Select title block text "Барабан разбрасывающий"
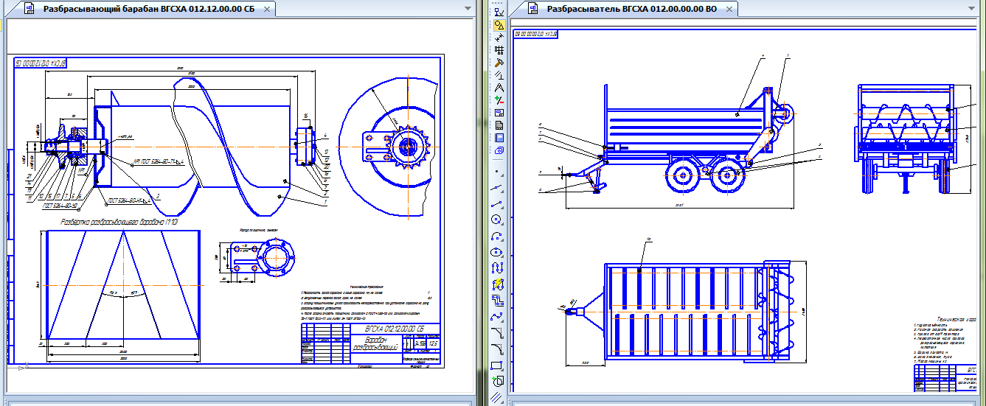The image size is (986, 406). [375, 343]
